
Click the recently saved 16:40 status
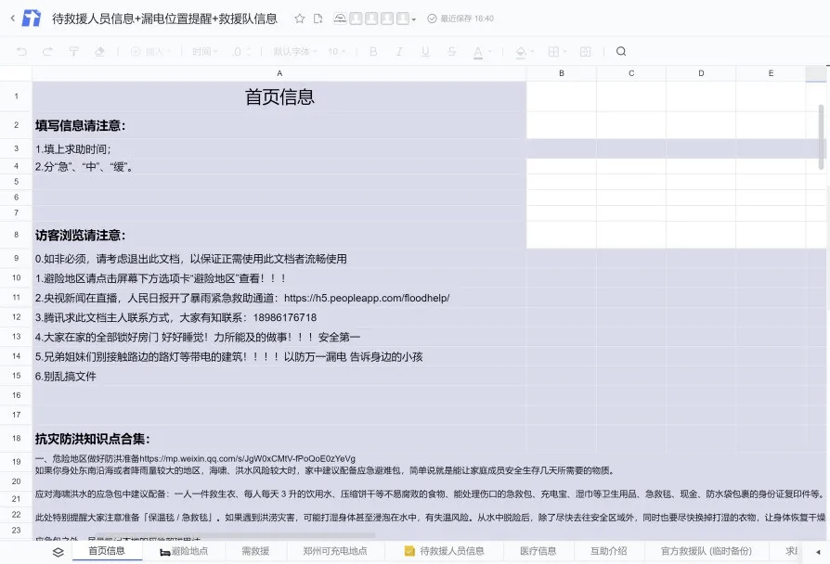pyautogui.click(x=460, y=19)
